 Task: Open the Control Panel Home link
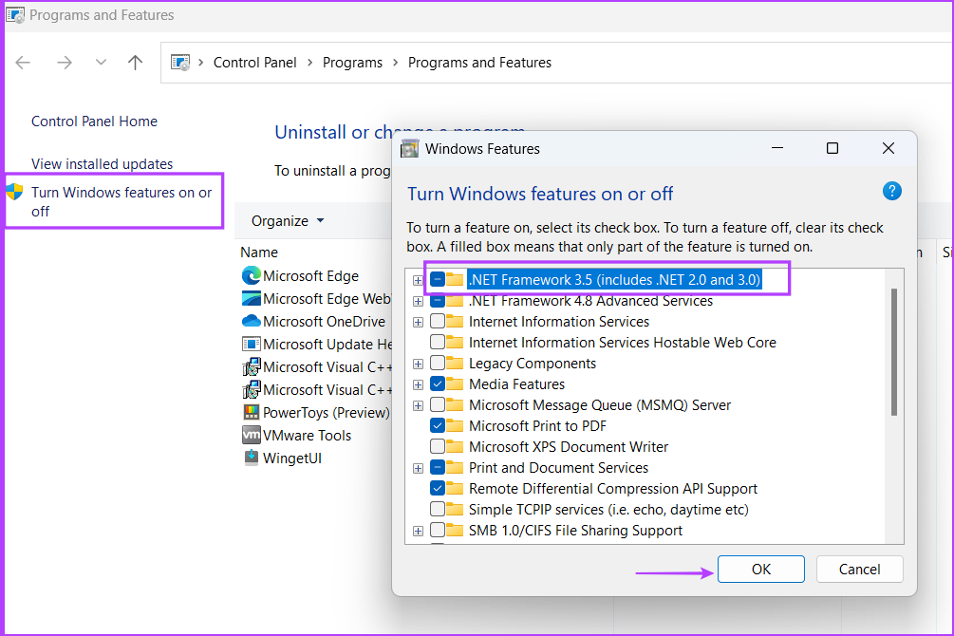click(x=94, y=122)
